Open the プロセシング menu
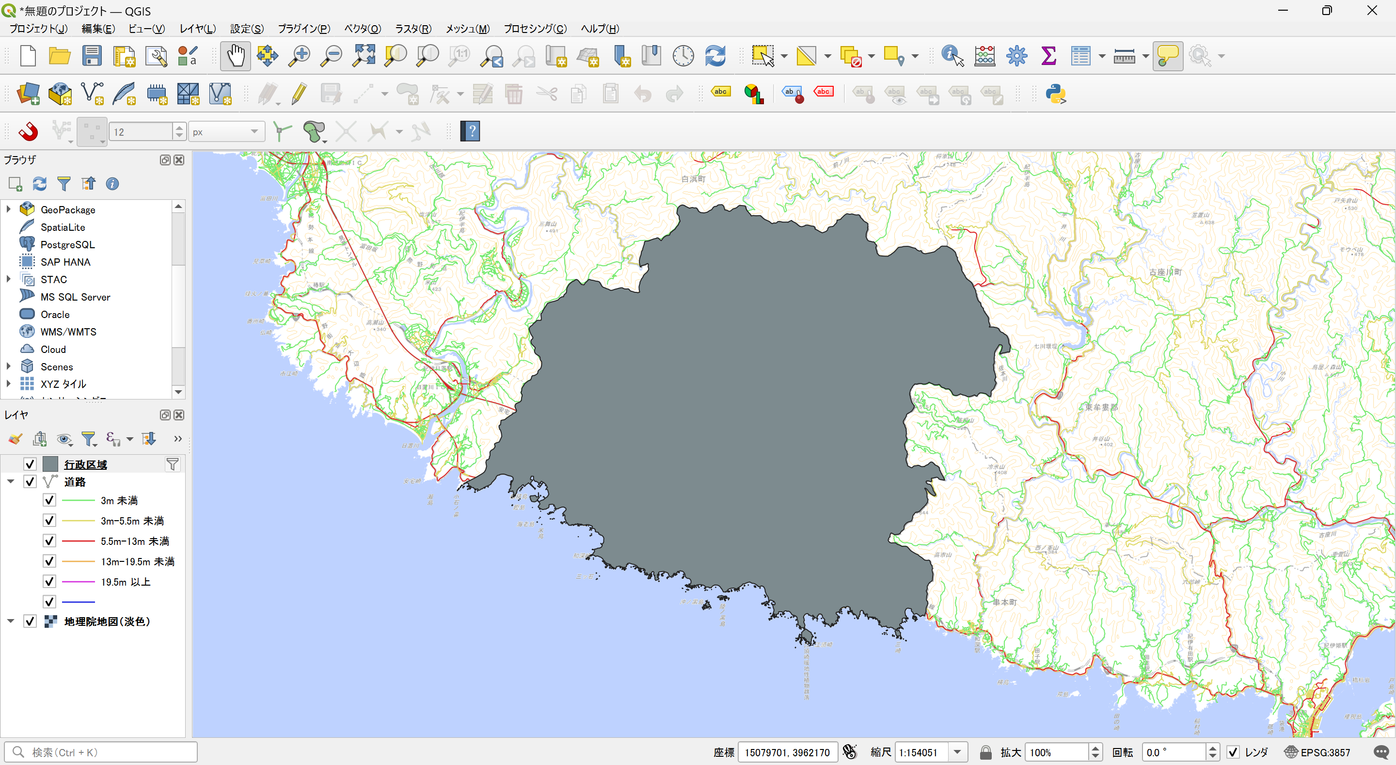 coord(535,29)
